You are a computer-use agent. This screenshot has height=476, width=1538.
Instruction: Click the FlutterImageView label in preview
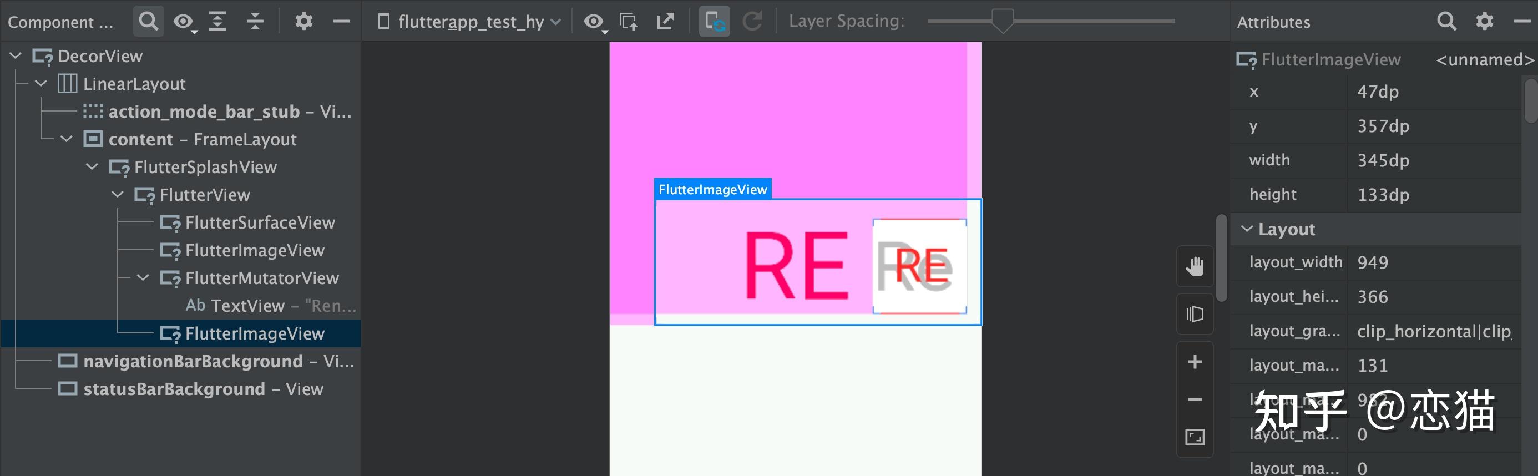coord(713,189)
